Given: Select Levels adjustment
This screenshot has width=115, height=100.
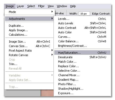Looking at the screenshot, I should click(x=82, y=19).
